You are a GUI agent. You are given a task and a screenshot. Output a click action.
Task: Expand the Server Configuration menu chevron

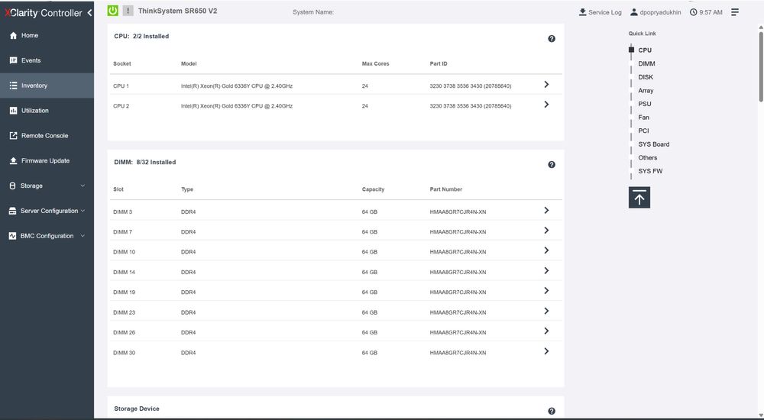83,211
